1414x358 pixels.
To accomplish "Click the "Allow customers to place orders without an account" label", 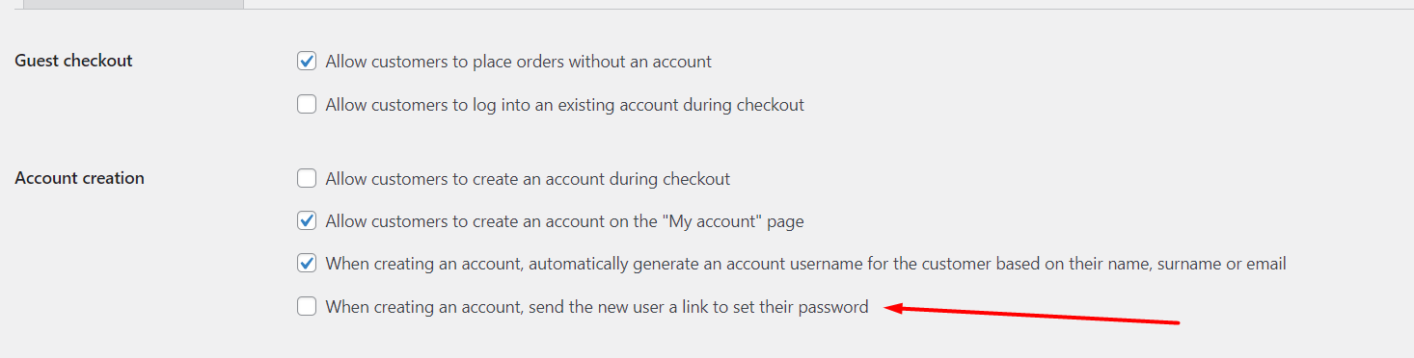I will pyautogui.click(x=519, y=62).
